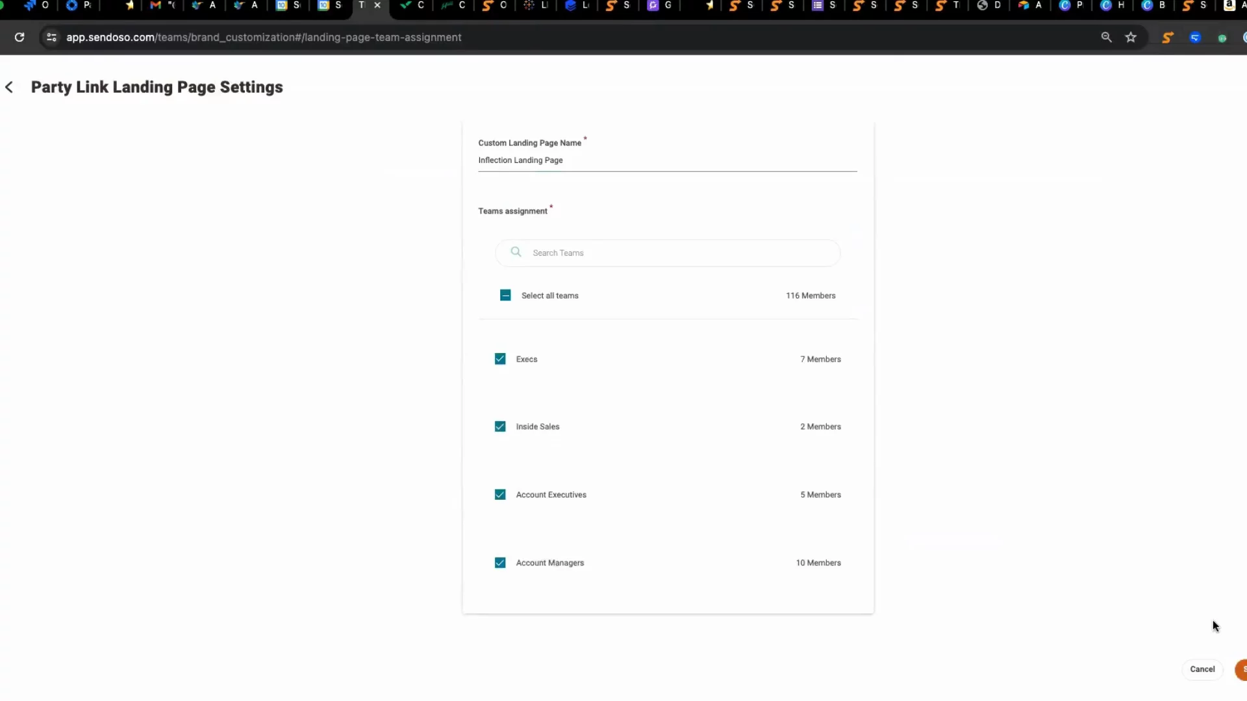
Task: Uncheck the Inside Sales team checkbox
Action: [x=500, y=426]
